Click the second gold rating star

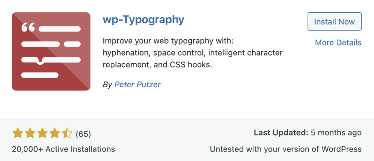[30, 134]
